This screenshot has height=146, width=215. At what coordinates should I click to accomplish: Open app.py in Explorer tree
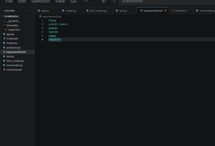(x=17, y=34)
